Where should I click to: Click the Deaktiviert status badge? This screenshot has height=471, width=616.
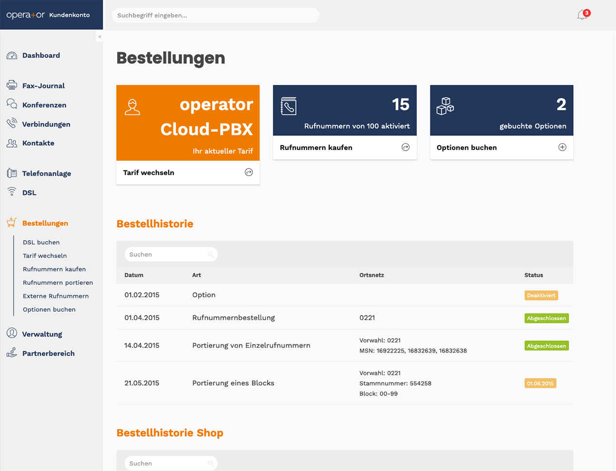coord(541,295)
